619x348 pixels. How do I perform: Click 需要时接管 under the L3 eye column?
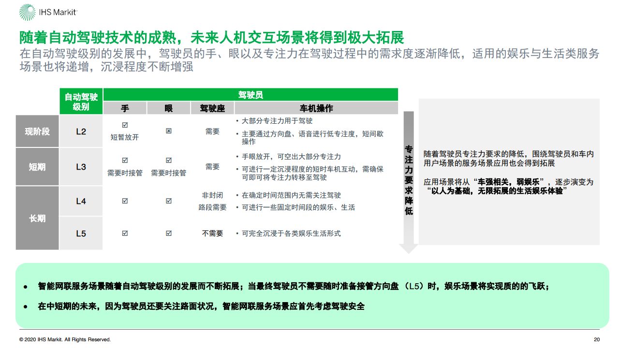coord(168,173)
